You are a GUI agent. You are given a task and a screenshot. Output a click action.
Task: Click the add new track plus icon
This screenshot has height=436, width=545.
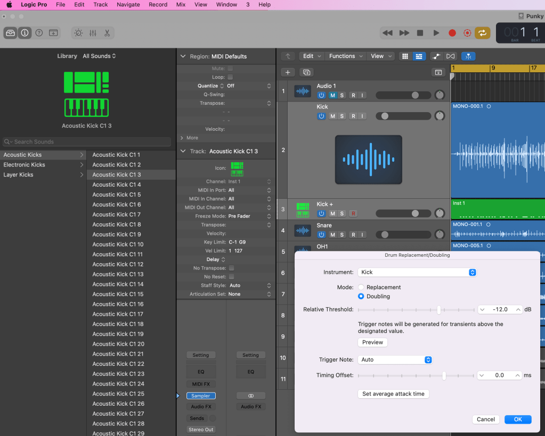(288, 72)
